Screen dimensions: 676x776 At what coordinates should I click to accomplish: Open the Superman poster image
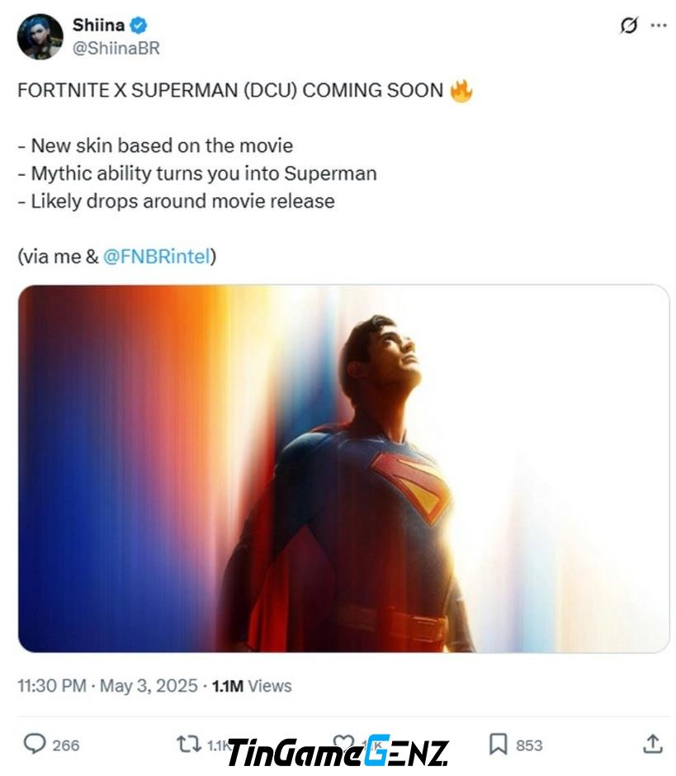point(344,469)
